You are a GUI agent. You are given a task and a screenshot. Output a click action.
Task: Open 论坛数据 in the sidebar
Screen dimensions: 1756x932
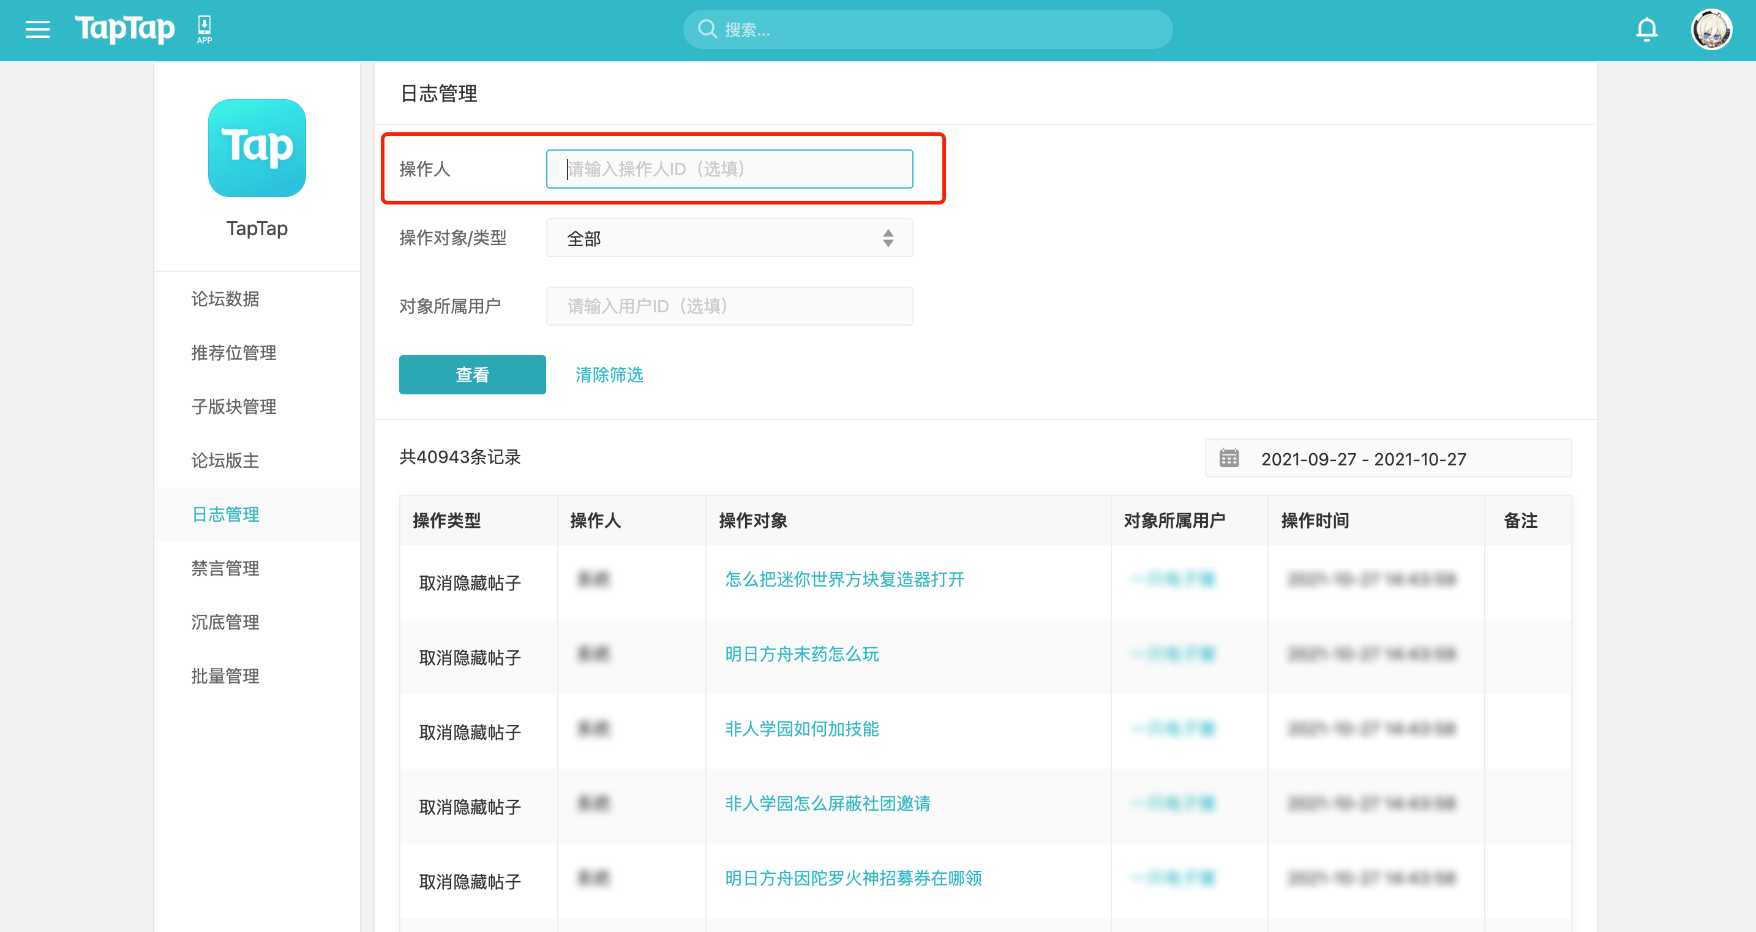click(225, 299)
